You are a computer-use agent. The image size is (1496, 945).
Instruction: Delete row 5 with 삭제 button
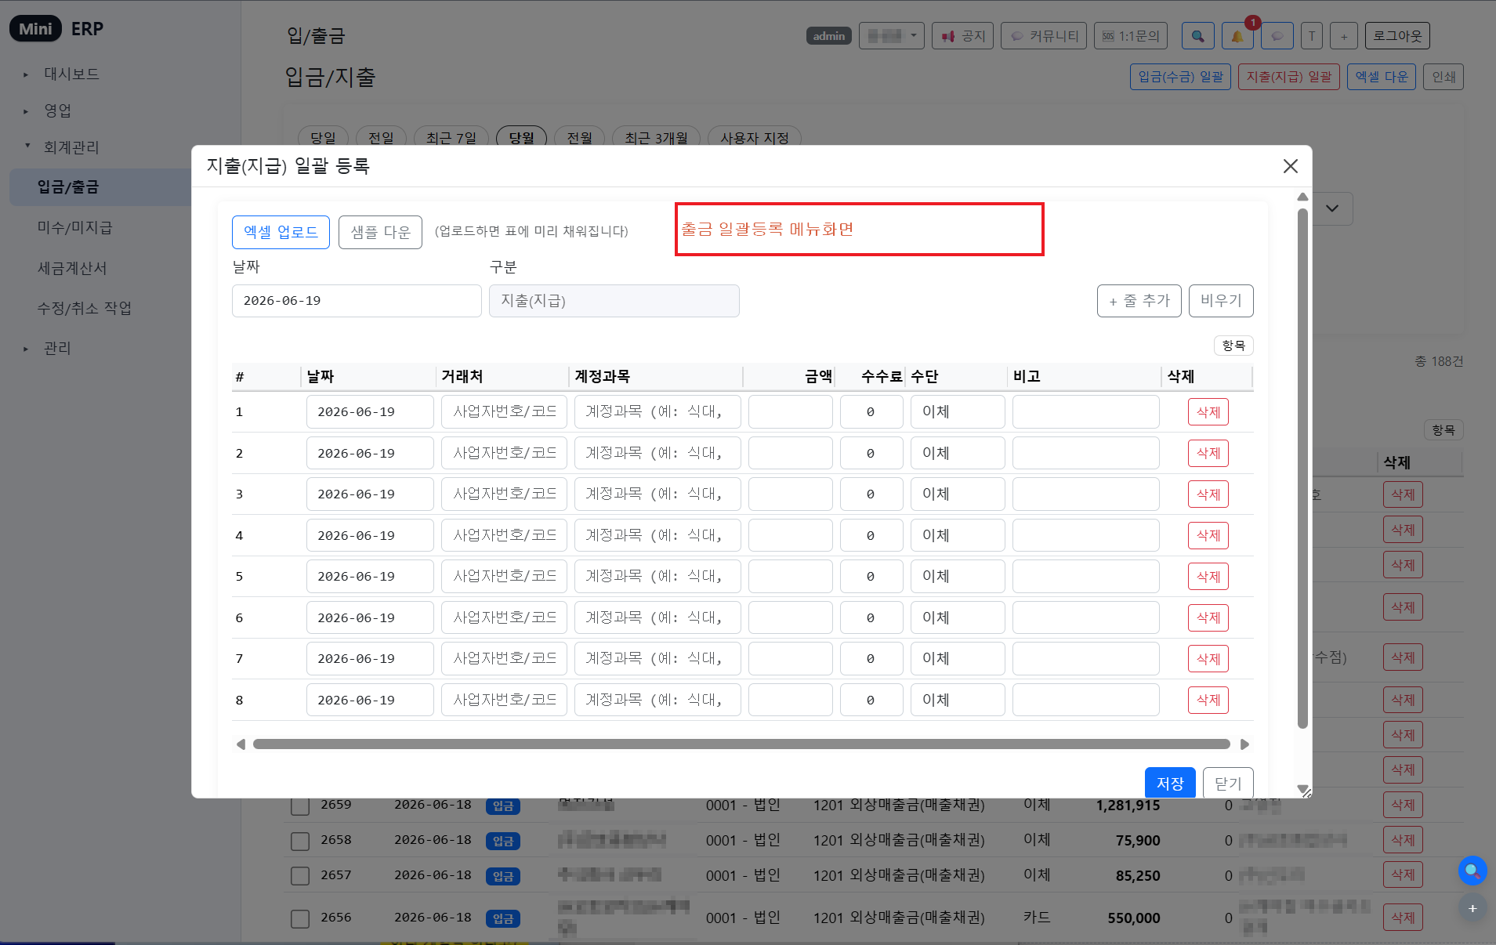click(1208, 577)
